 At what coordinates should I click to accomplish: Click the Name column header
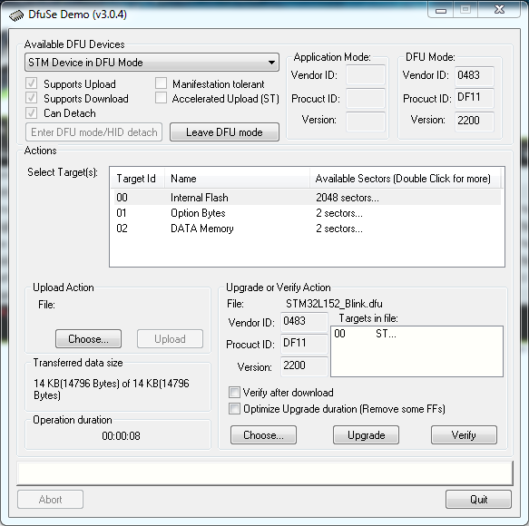click(237, 179)
